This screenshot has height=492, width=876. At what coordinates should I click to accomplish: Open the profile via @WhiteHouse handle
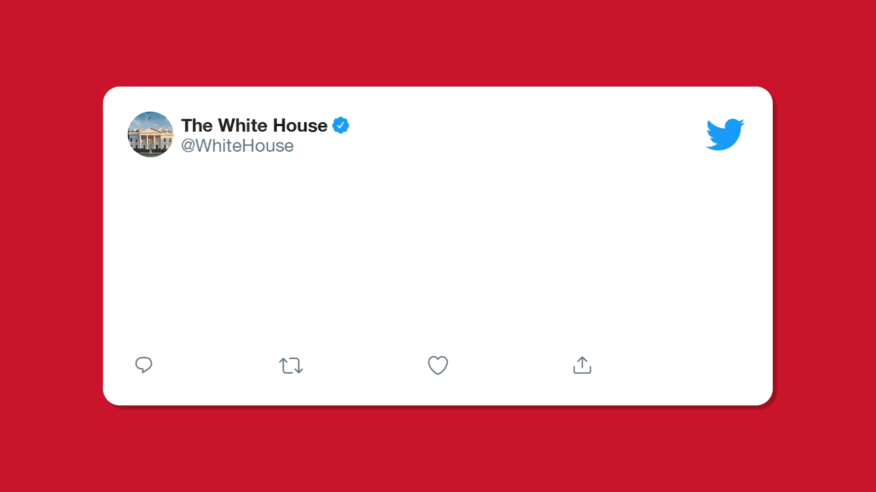coord(237,146)
